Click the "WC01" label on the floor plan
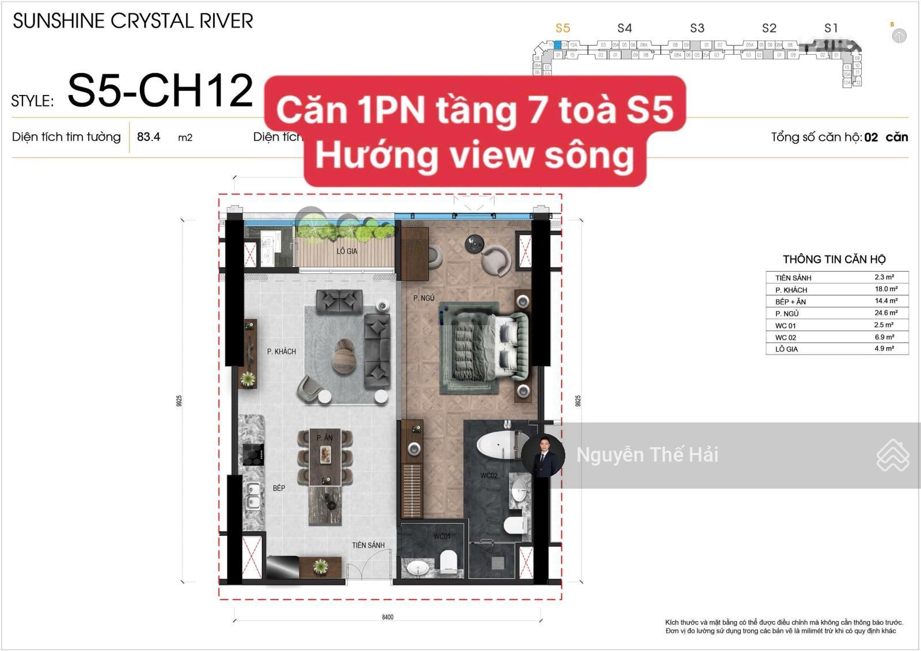This screenshot has height=651, width=921. 442,536
